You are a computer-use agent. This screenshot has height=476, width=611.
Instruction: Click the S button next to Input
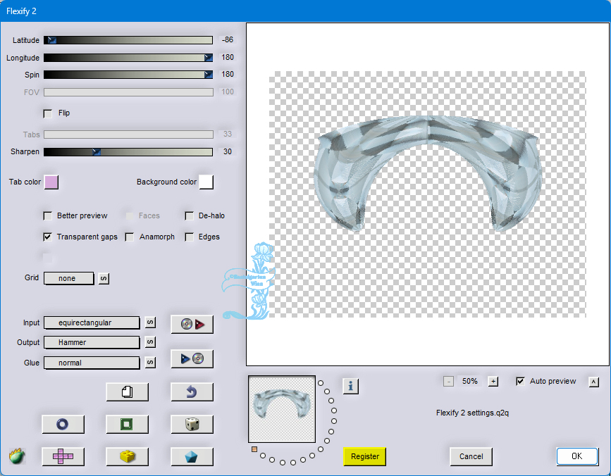pyautogui.click(x=150, y=322)
